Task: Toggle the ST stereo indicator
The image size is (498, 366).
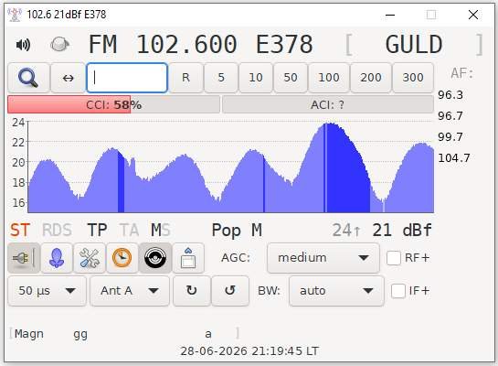Action: tap(20, 230)
